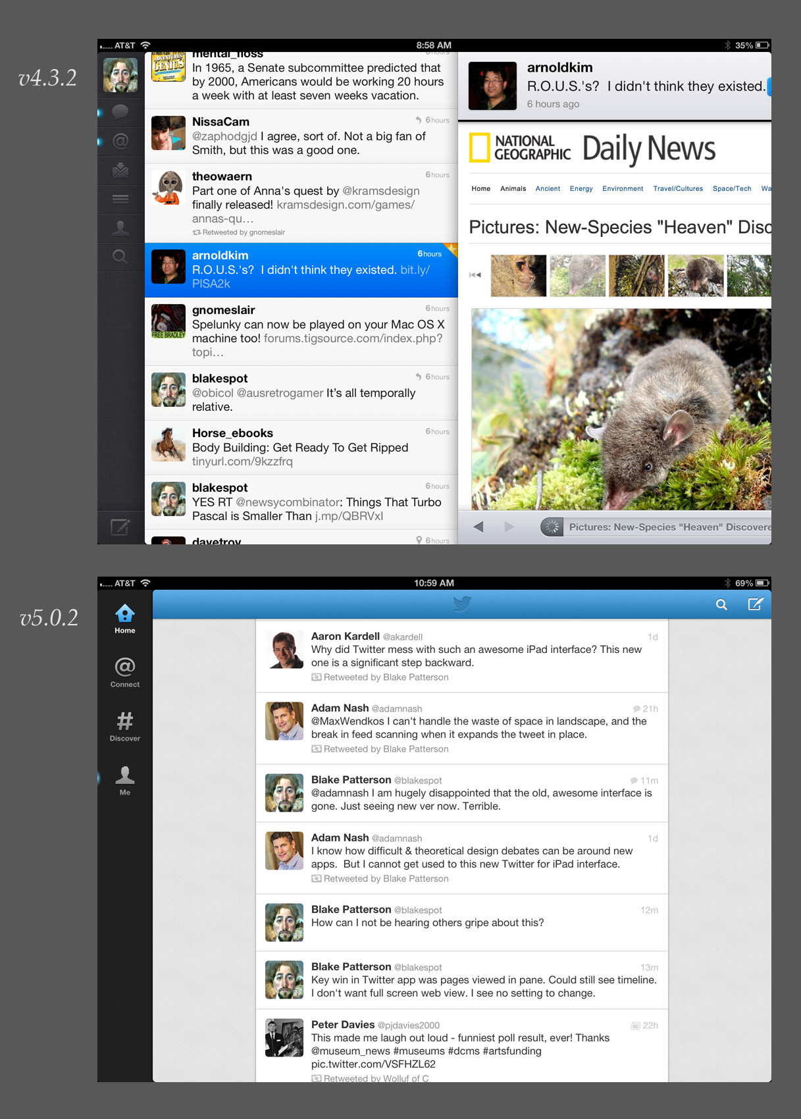Click the '13m' timestamp on Blake Patterson's tweet
This screenshot has width=801, height=1119.
(650, 968)
